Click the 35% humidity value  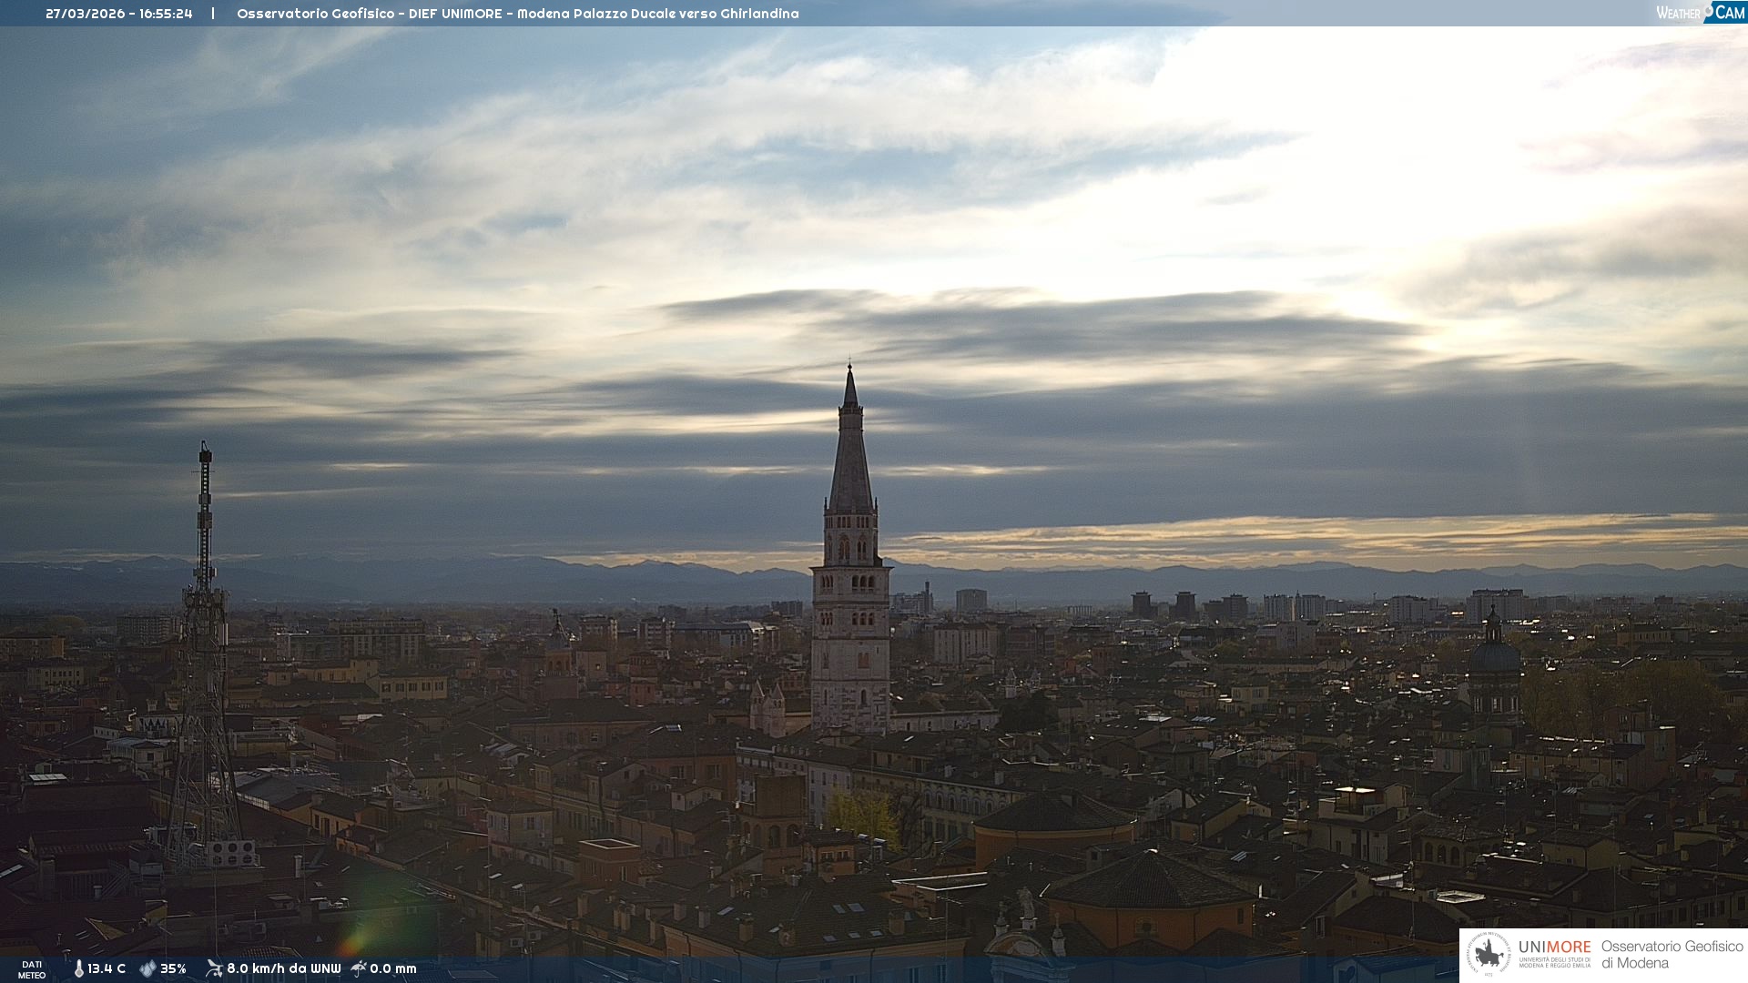[173, 969]
